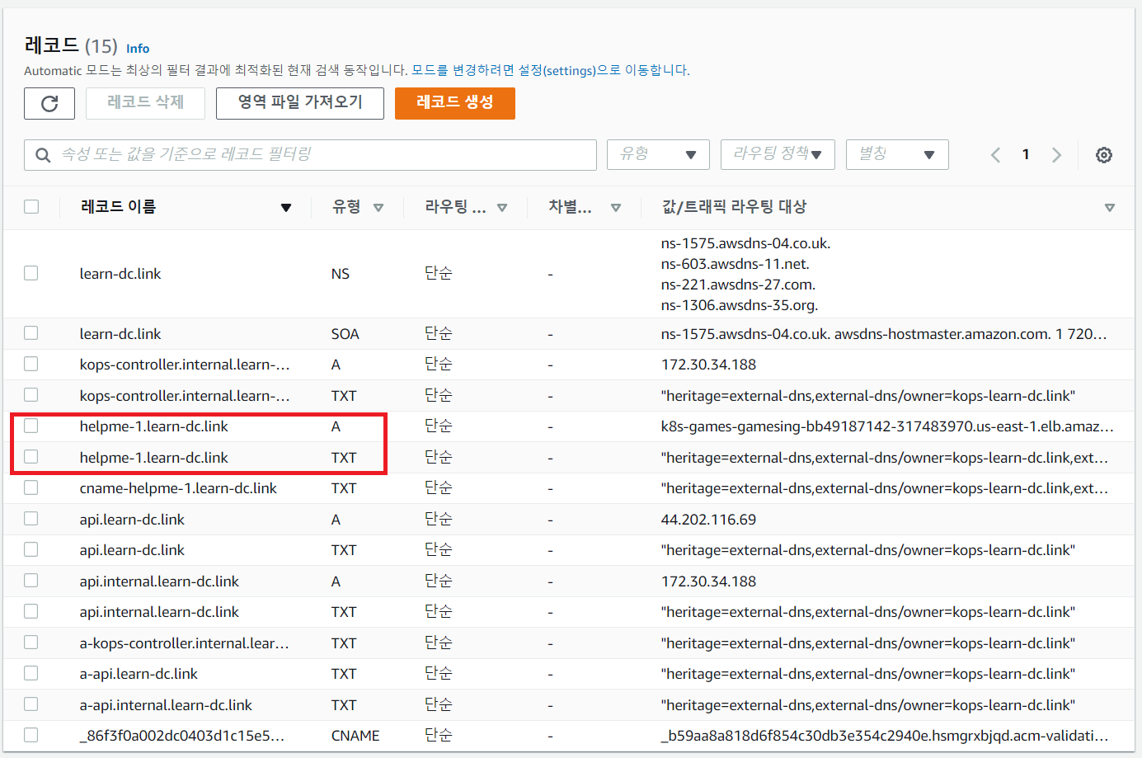Toggle the select-all records checkbox
Viewport: 1142px width, 758px height.
click(31, 207)
